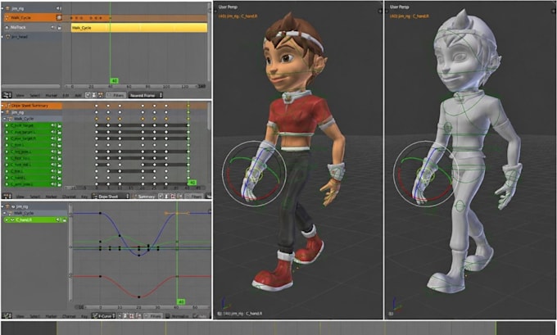Mute the jim_rig channel in the NLA editor
This screenshot has height=335, width=557.
pyautogui.click(x=59, y=8)
